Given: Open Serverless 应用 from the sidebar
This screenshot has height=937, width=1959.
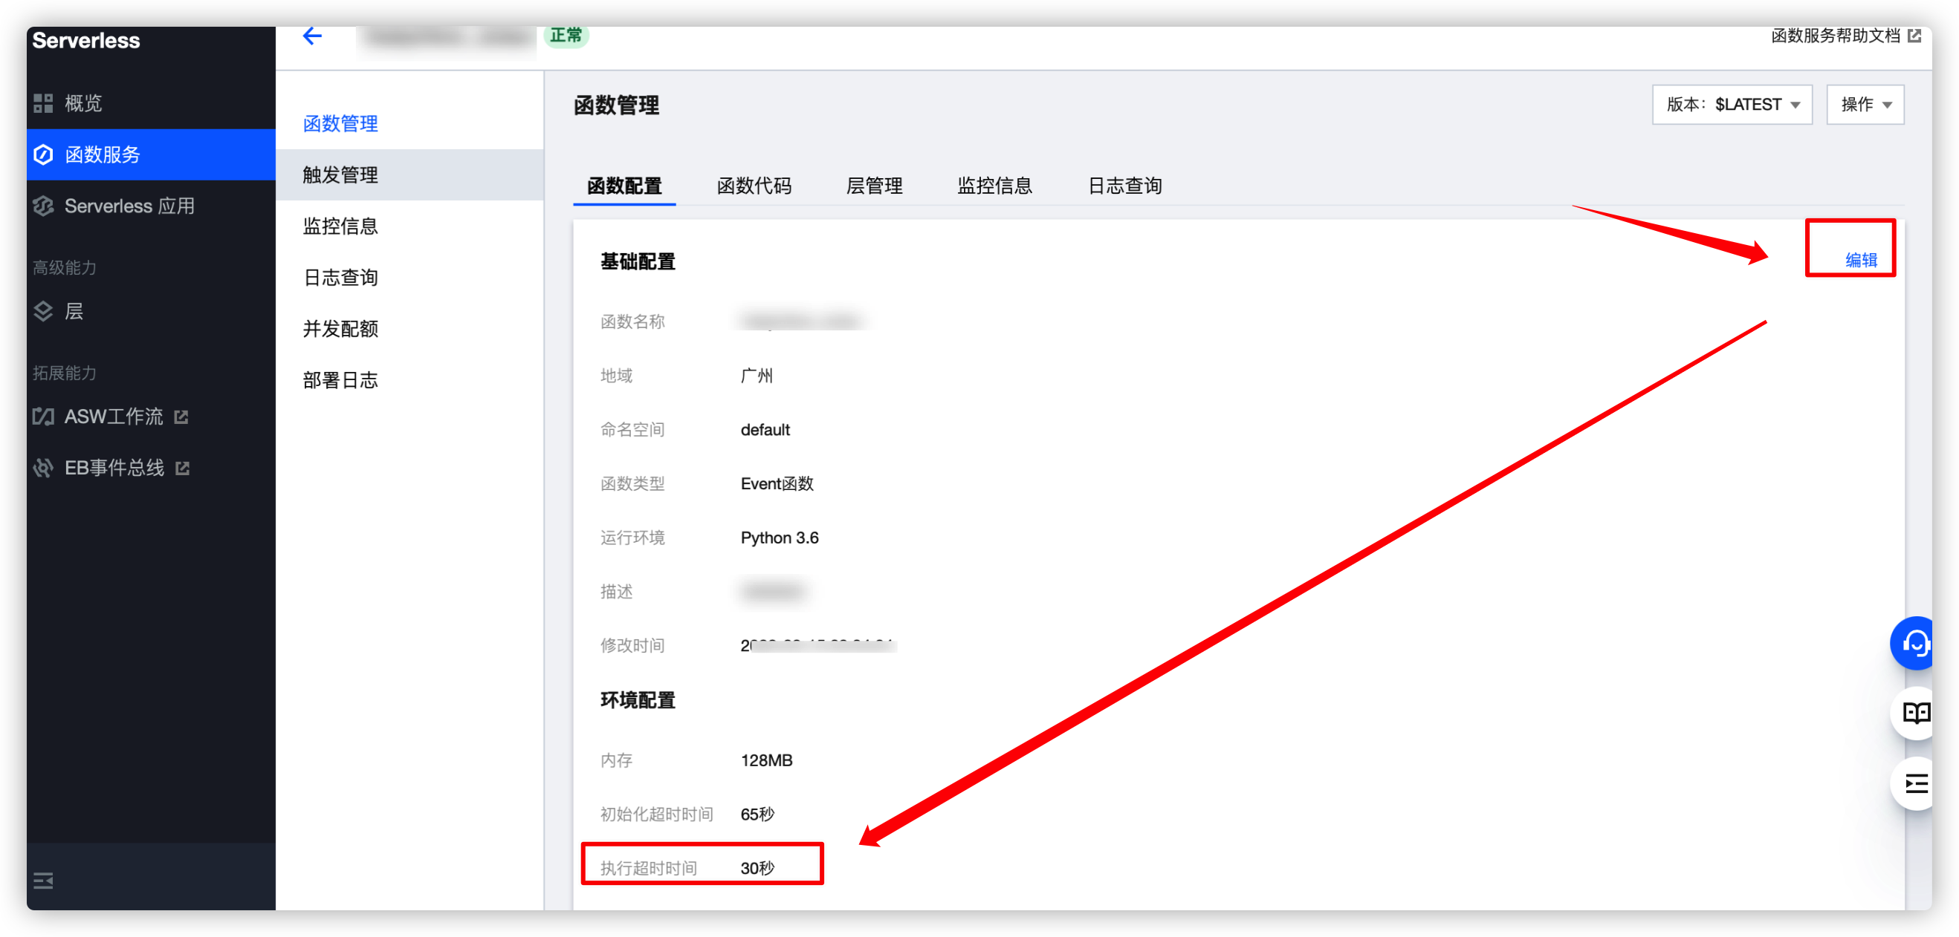Looking at the screenshot, I should (129, 205).
